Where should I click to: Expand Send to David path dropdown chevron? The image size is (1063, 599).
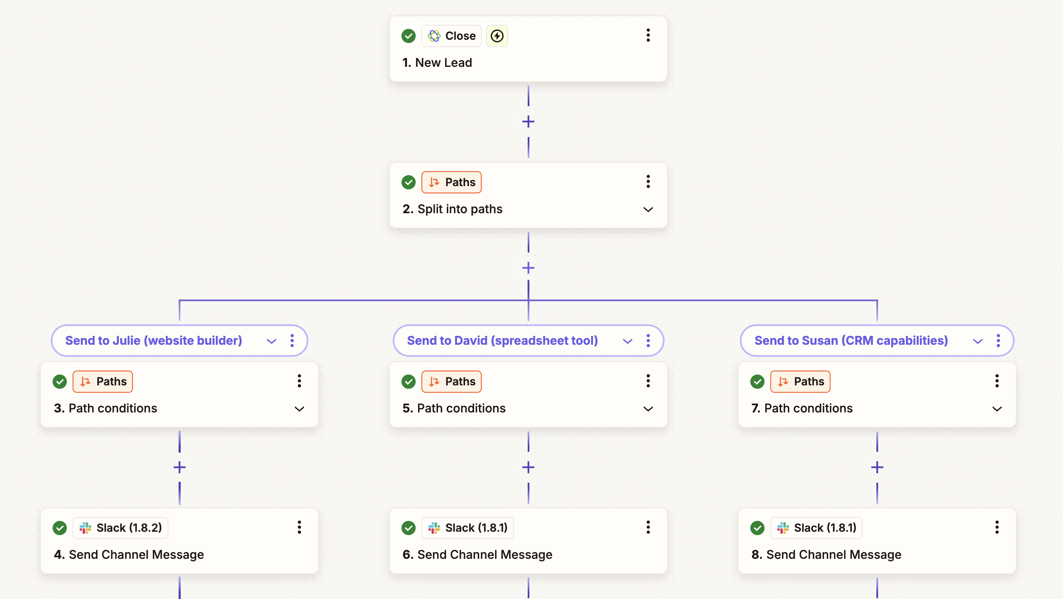pyautogui.click(x=628, y=341)
